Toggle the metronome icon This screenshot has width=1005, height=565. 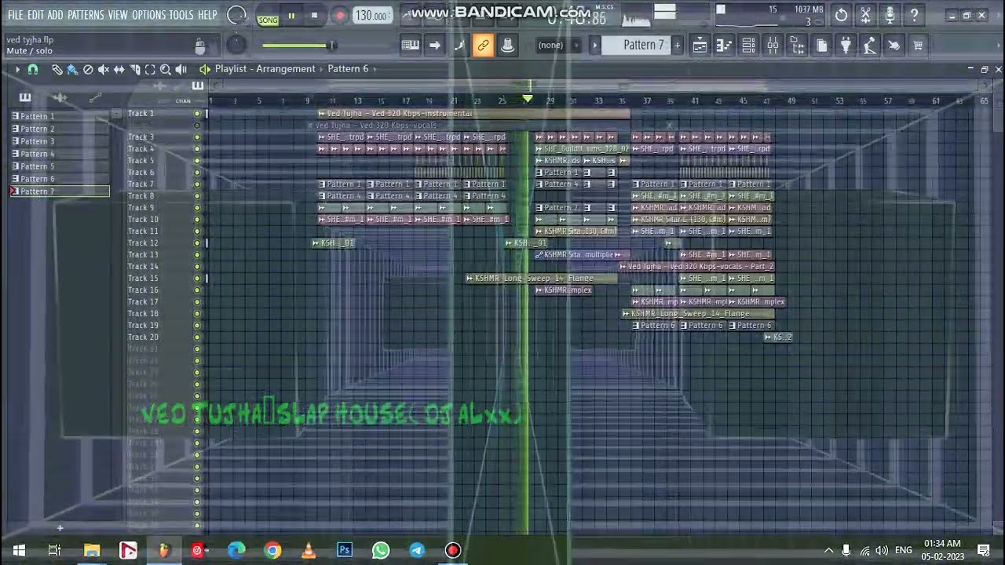pyautogui.click(x=507, y=46)
